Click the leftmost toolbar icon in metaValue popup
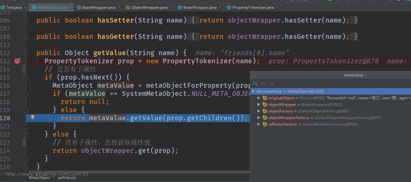The height and width of the screenshot is (182, 411). 255,83
